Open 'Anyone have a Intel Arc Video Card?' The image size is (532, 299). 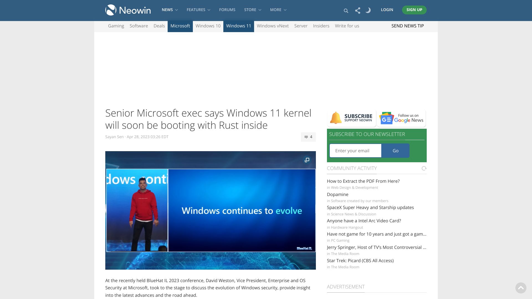pyautogui.click(x=364, y=221)
